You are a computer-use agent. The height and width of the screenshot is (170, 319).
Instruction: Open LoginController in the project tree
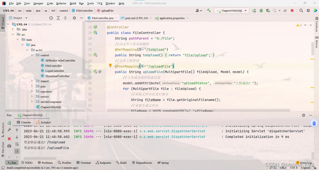click(x=54, y=71)
